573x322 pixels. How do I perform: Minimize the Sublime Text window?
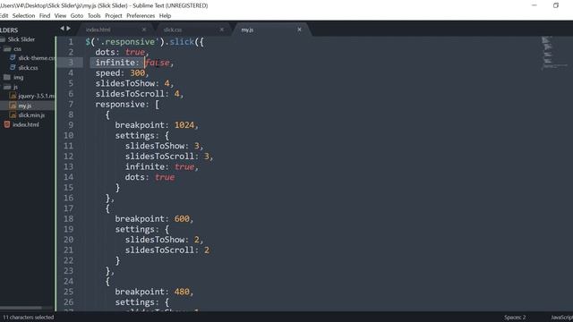point(535,5)
